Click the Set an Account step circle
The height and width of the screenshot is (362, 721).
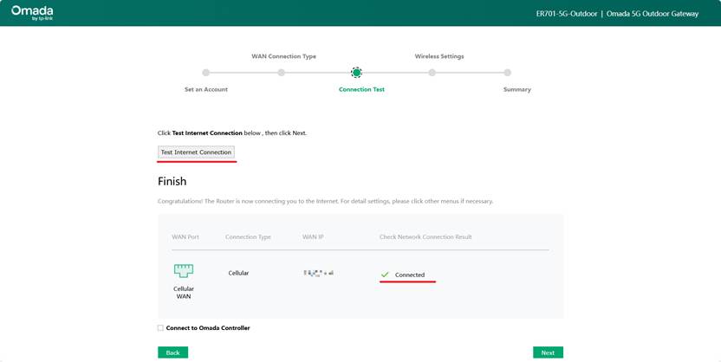click(205, 73)
